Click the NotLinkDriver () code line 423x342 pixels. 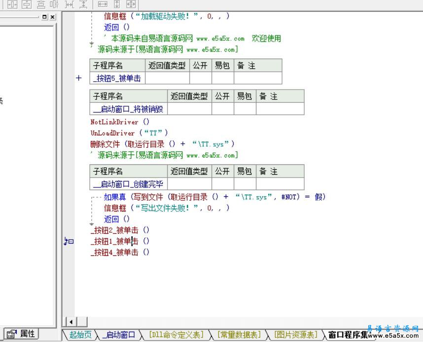tap(120, 122)
